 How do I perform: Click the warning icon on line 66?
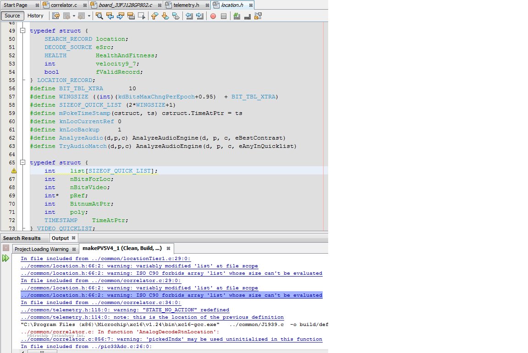tap(14, 171)
